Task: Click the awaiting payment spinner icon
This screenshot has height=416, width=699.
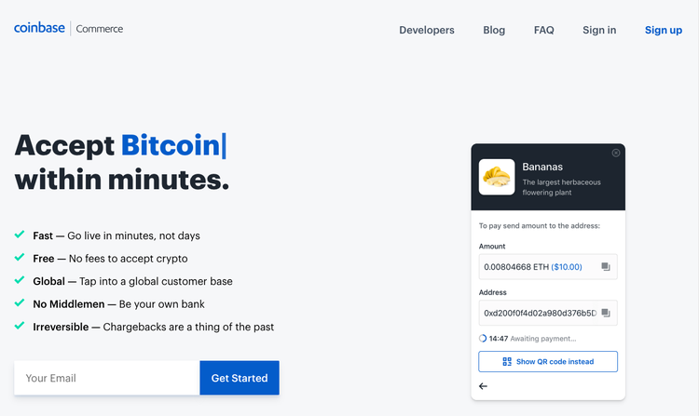Action: coord(483,339)
